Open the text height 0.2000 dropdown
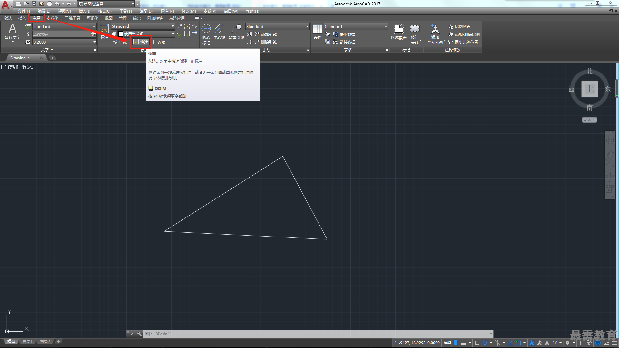The width and height of the screenshot is (619, 348). coord(64,42)
